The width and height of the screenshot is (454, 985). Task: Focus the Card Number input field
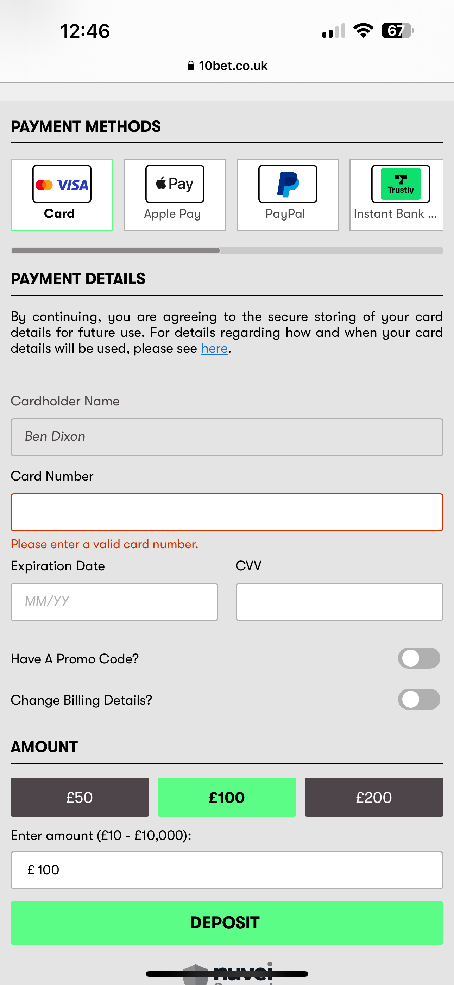tap(227, 512)
